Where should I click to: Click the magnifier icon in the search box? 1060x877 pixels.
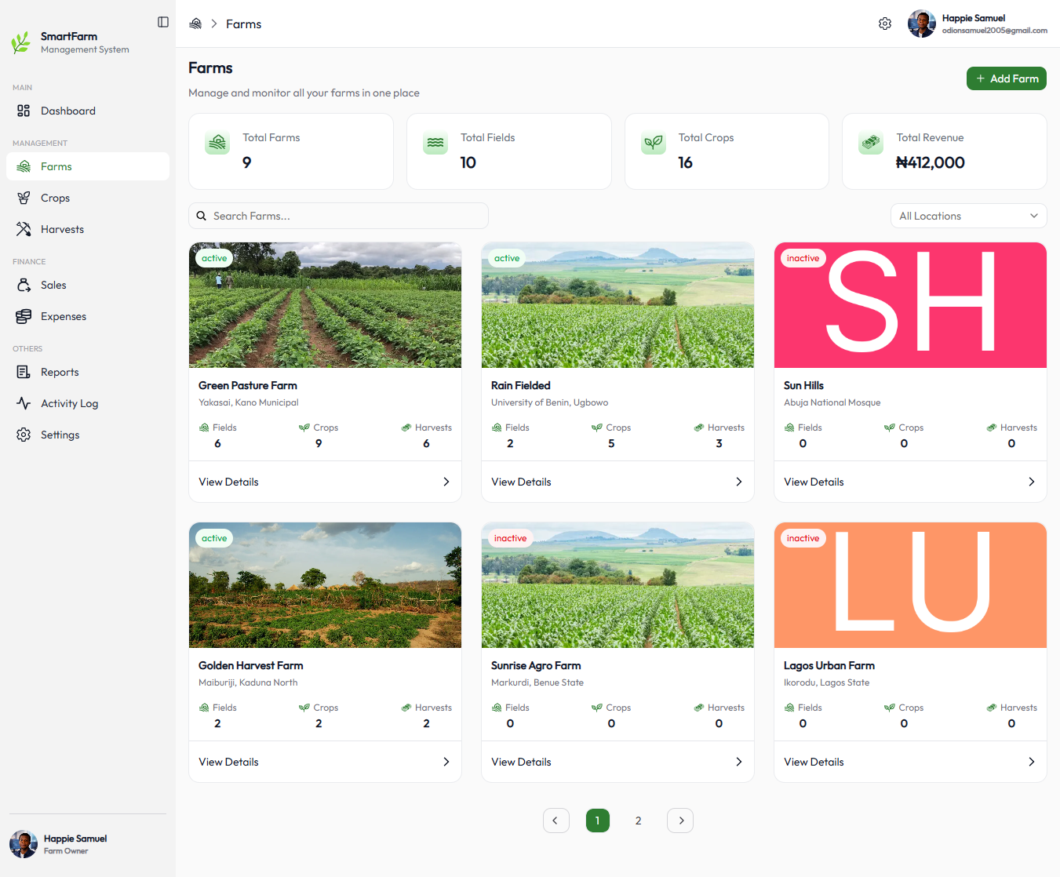point(202,216)
